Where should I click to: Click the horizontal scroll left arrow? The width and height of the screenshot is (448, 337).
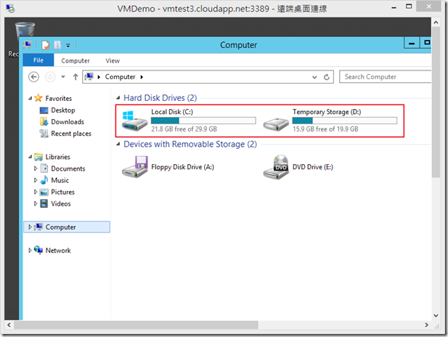(x=9, y=325)
